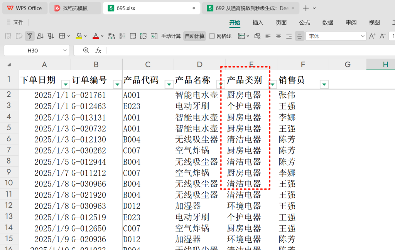Open filter dropdown for 产品代码
395x250 pixels.
(169, 84)
